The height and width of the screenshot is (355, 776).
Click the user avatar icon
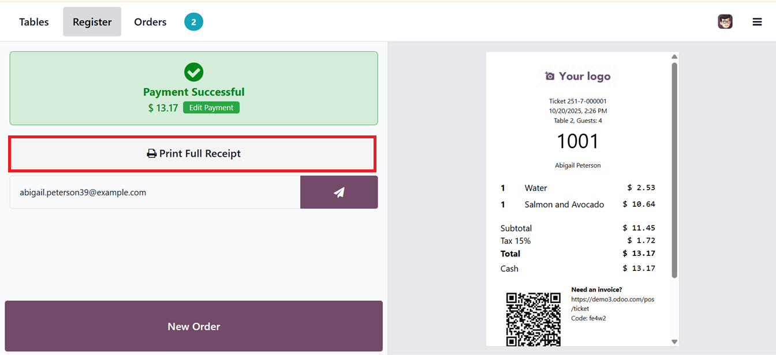click(725, 22)
